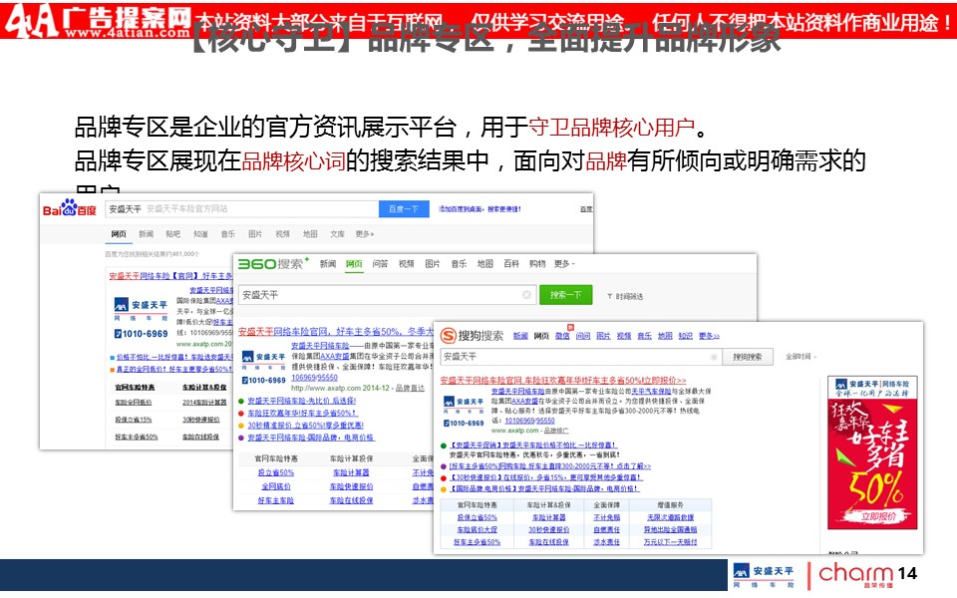957x598 pixels.
Task: Open the 全部时间 dropdown in Sogou
Action: 800,357
